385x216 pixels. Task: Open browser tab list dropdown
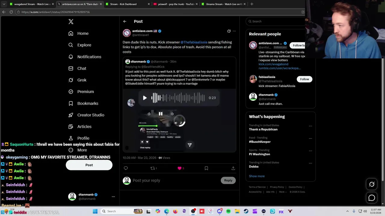coord(4,4)
